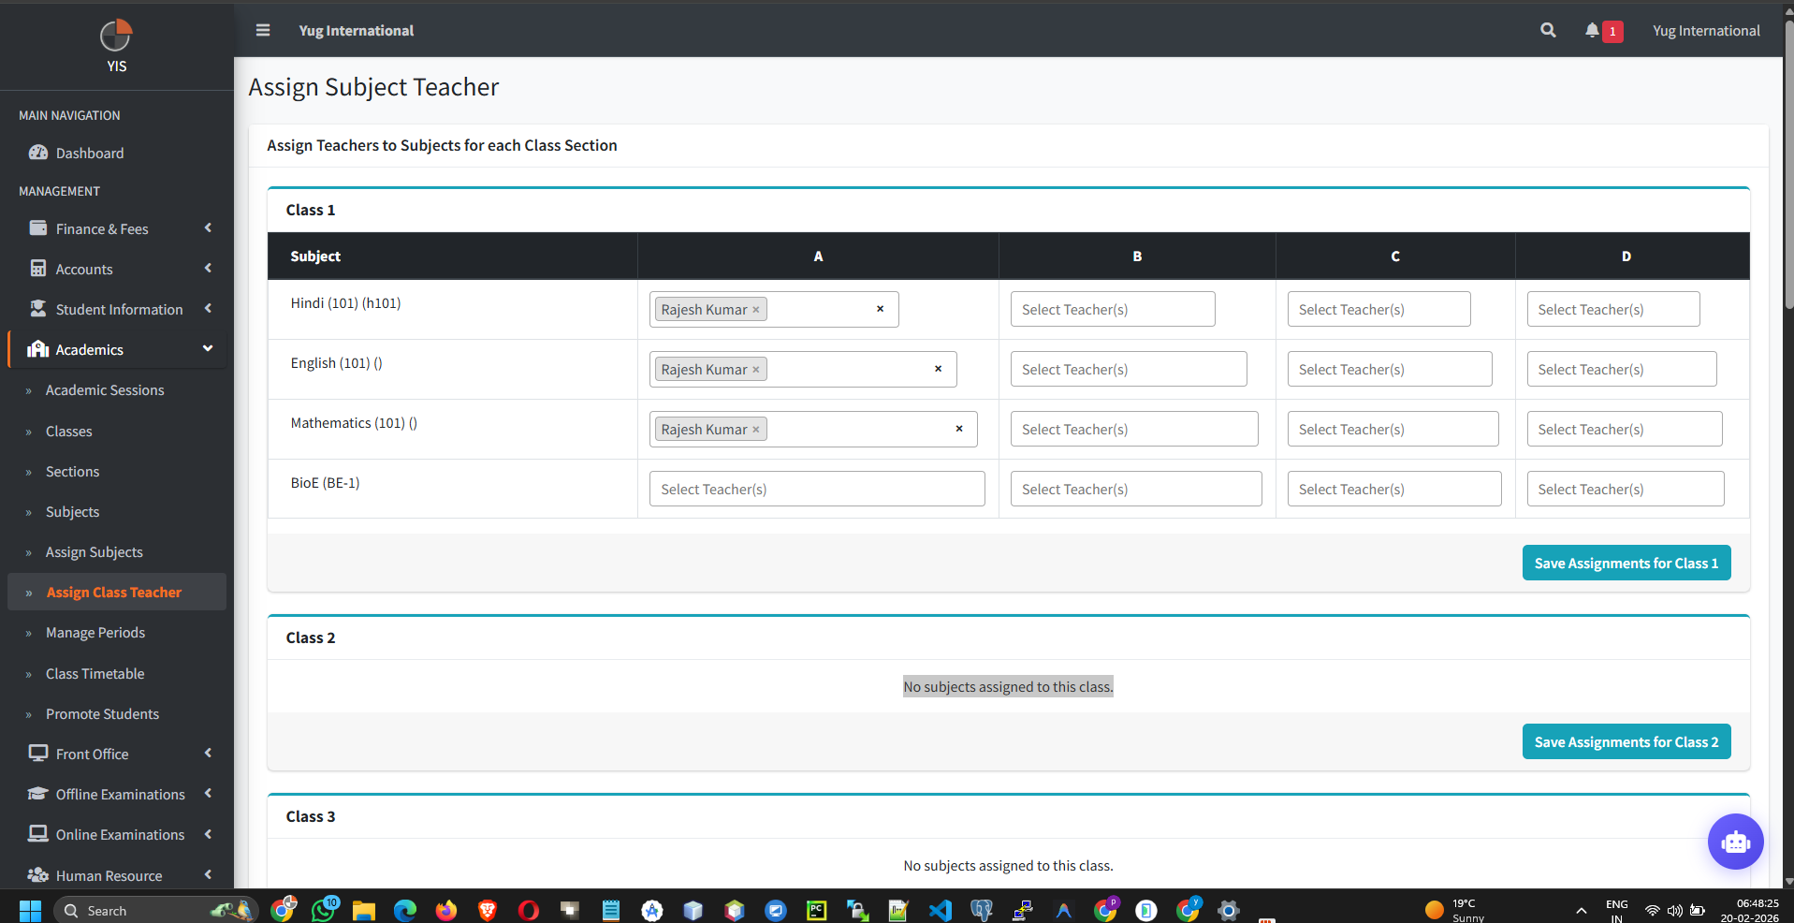Viewport: 1794px width, 923px height.
Task: Click the BioE section A teacher selector
Action: point(816,489)
